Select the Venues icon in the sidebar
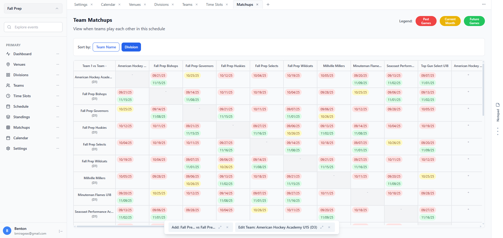 (8, 64)
